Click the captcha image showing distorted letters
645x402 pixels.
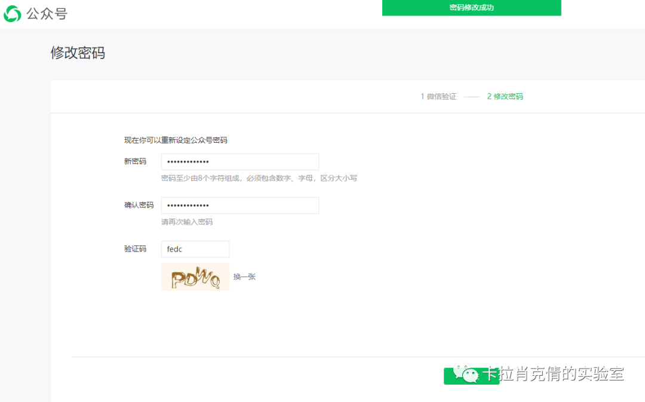coord(195,277)
